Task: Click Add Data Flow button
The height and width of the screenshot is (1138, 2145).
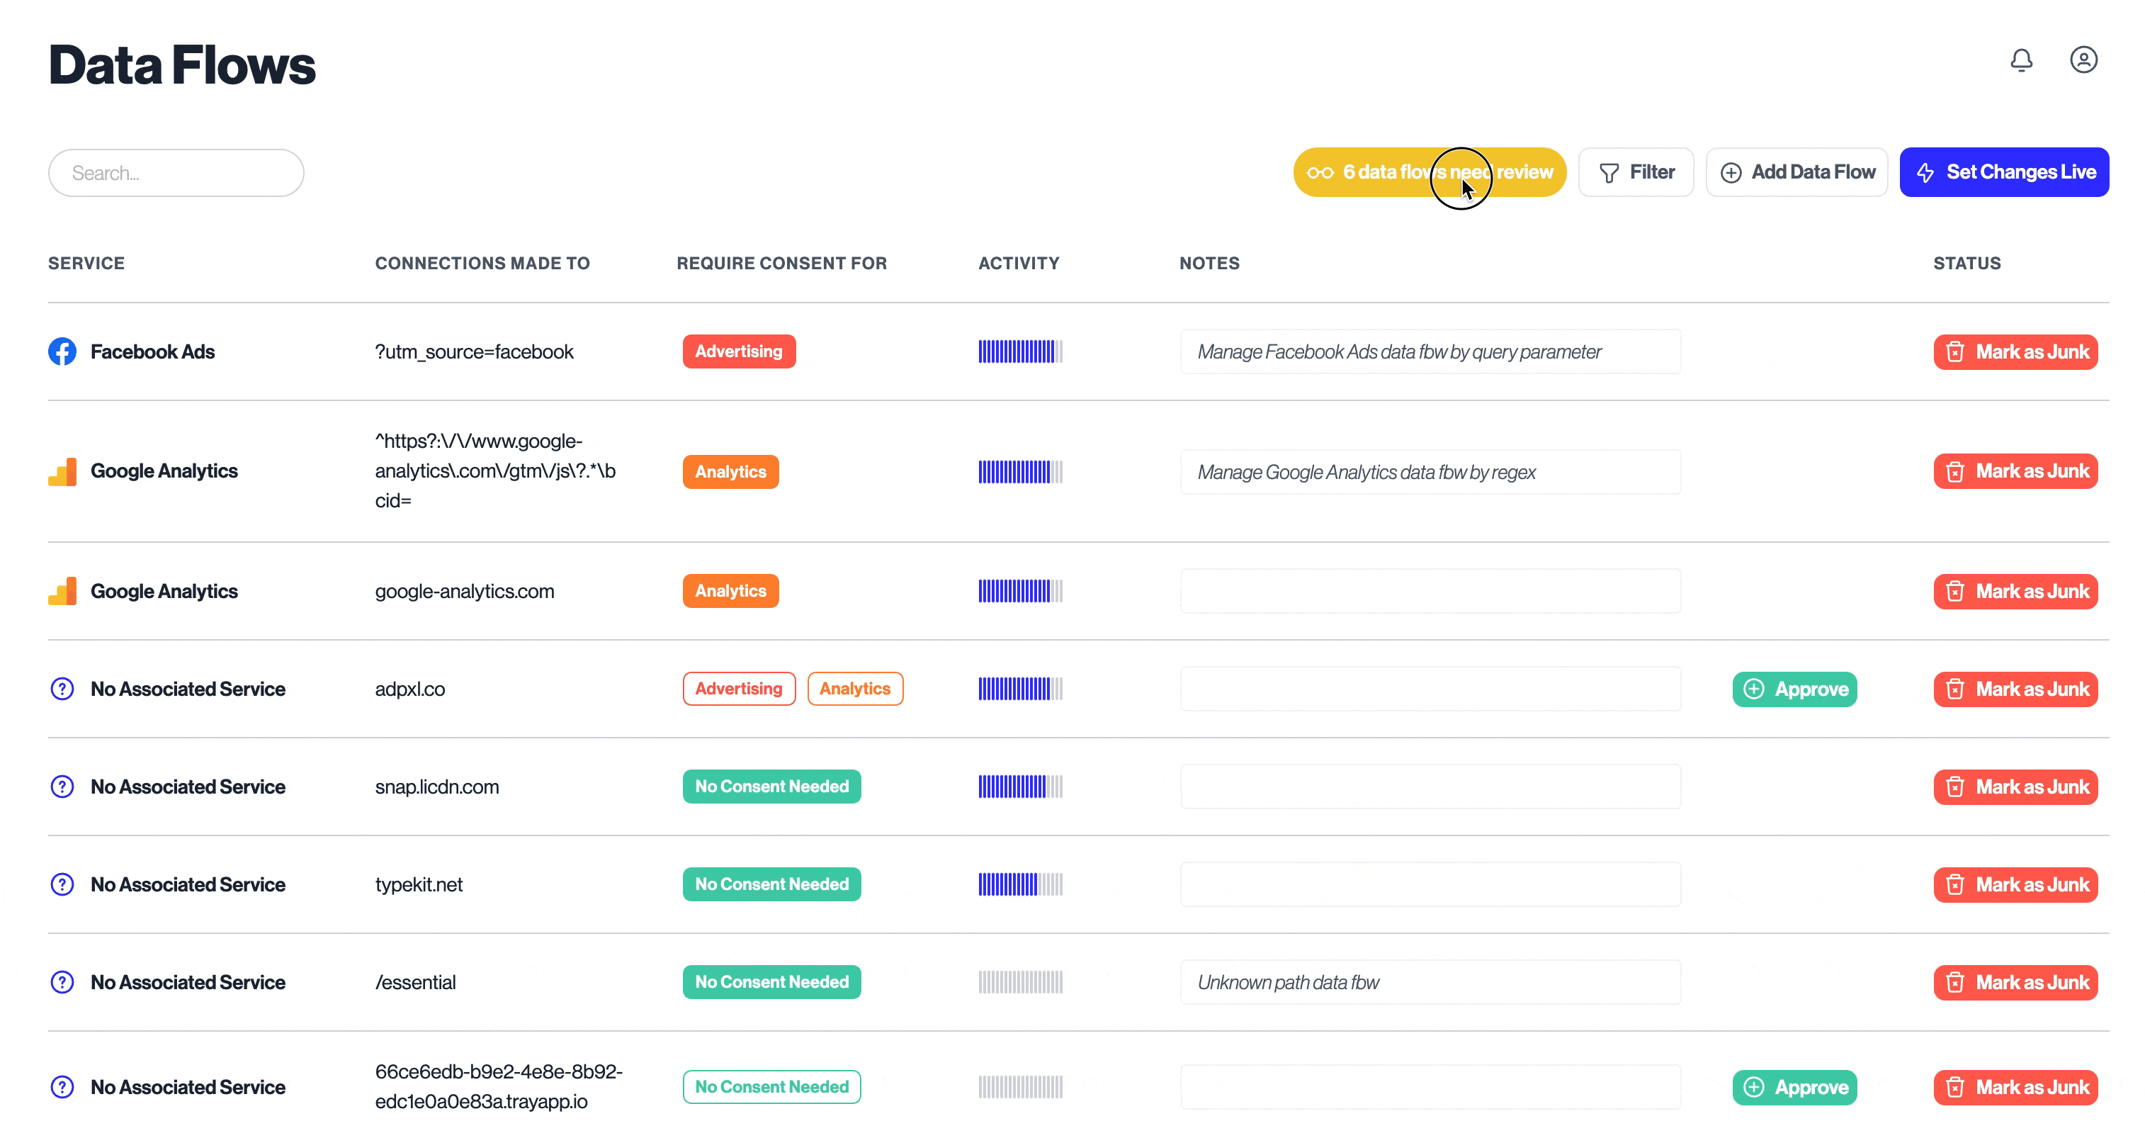Action: [x=1796, y=172]
